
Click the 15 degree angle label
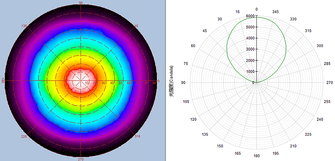point(237,12)
